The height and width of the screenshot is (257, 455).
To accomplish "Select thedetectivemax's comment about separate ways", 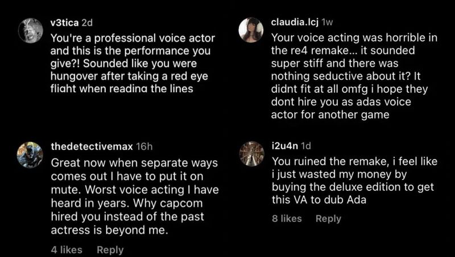I will click(x=135, y=195).
